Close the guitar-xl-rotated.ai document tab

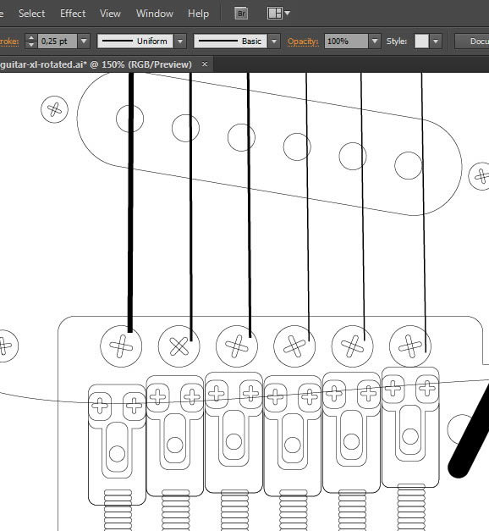pyautogui.click(x=205, y=64)
